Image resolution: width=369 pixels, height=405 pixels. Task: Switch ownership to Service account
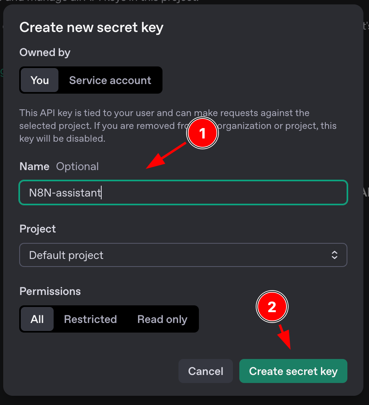point(110,80)
